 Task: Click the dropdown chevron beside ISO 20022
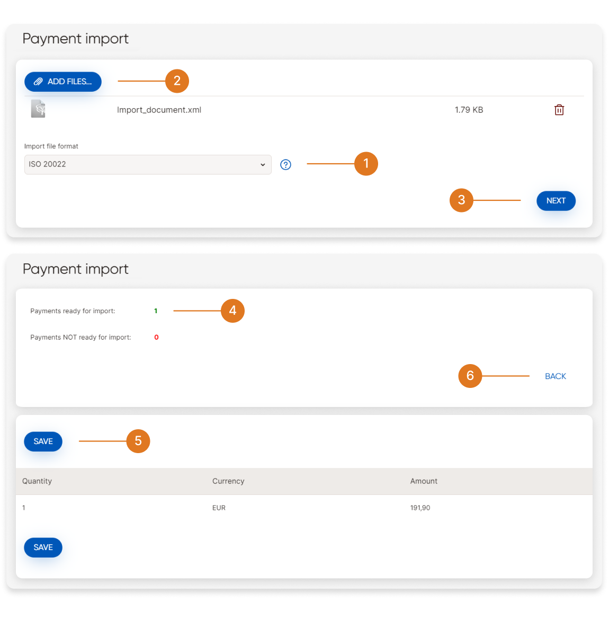click(263, 165)
